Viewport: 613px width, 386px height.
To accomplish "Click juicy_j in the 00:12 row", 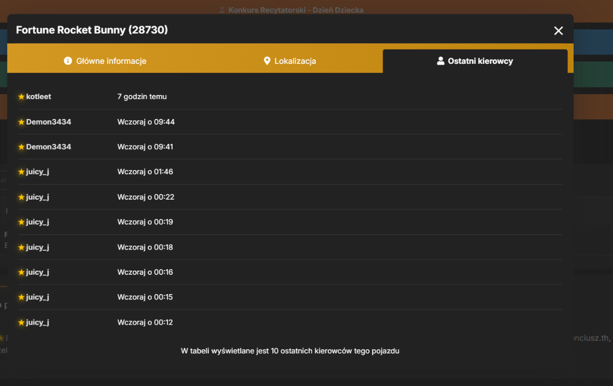I will pyautogui.click(x=37, y=323).
